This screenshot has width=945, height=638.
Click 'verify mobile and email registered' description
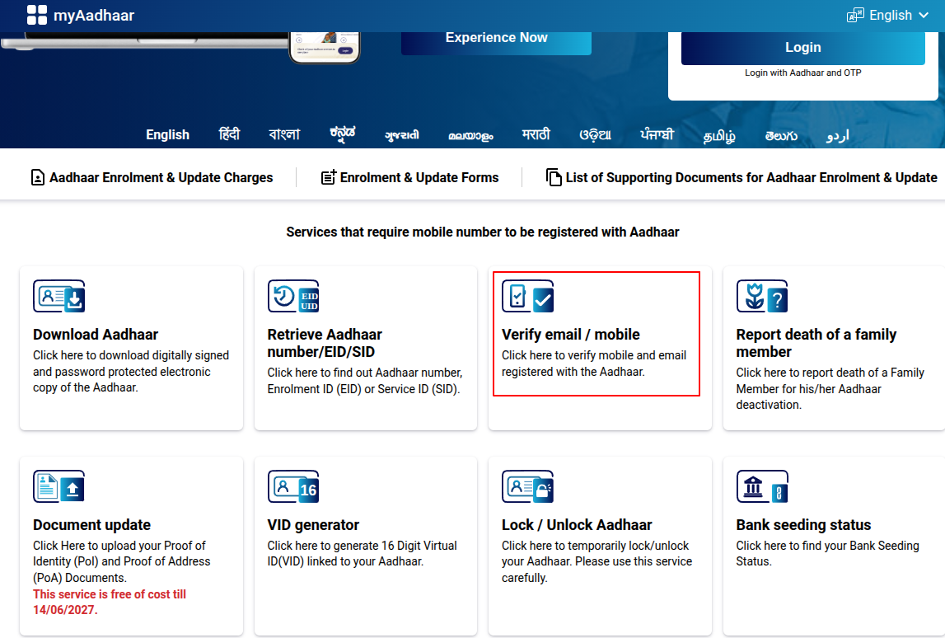(594, 364)
